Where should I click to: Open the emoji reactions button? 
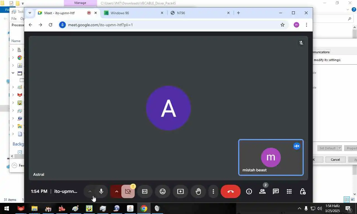[x=163, y=191]
